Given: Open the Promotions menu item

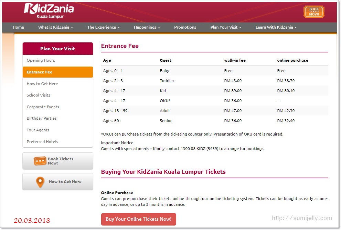Looking at the screenshot, I should [x=185, y=27].
